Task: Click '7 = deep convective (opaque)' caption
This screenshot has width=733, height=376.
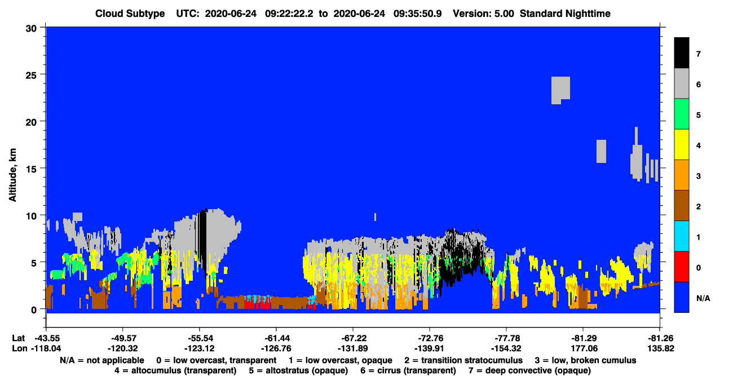Action: [x=529, y=370]
